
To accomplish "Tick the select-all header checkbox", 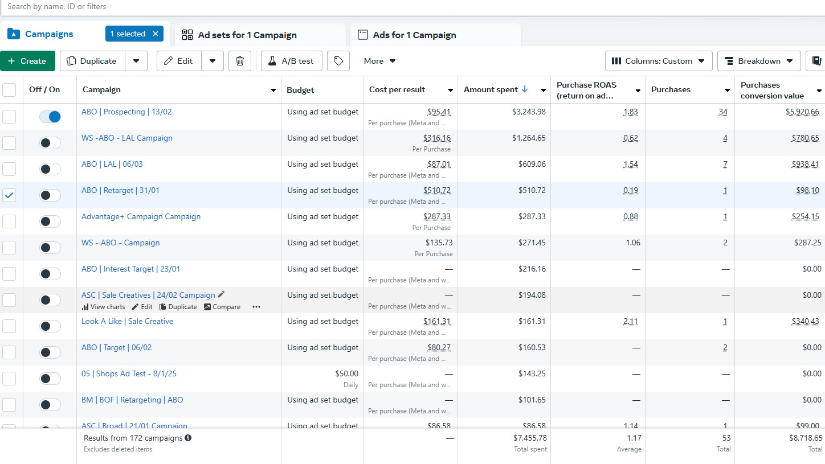I will tap(9, 90).
